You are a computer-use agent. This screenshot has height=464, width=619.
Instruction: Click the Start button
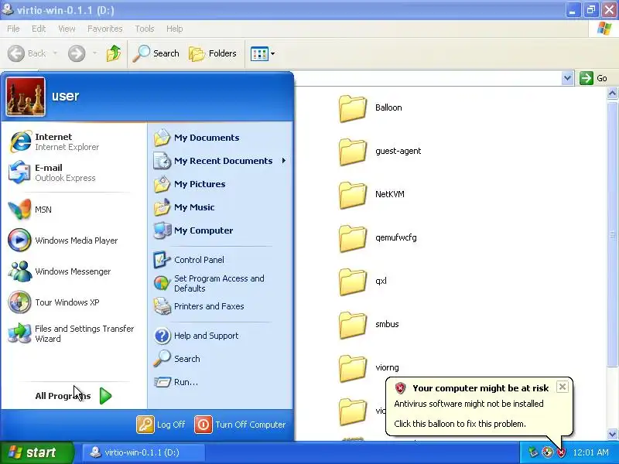click(x=37, y=452)
